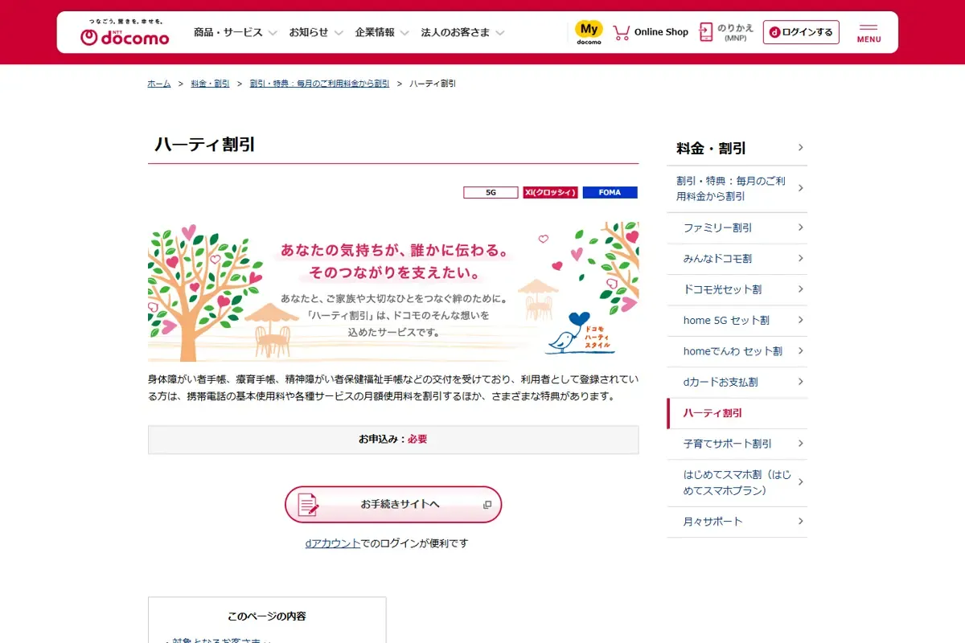Open My docomo from the header icon
This screenshot has width=965, height=643.
(x=588, y=31)
